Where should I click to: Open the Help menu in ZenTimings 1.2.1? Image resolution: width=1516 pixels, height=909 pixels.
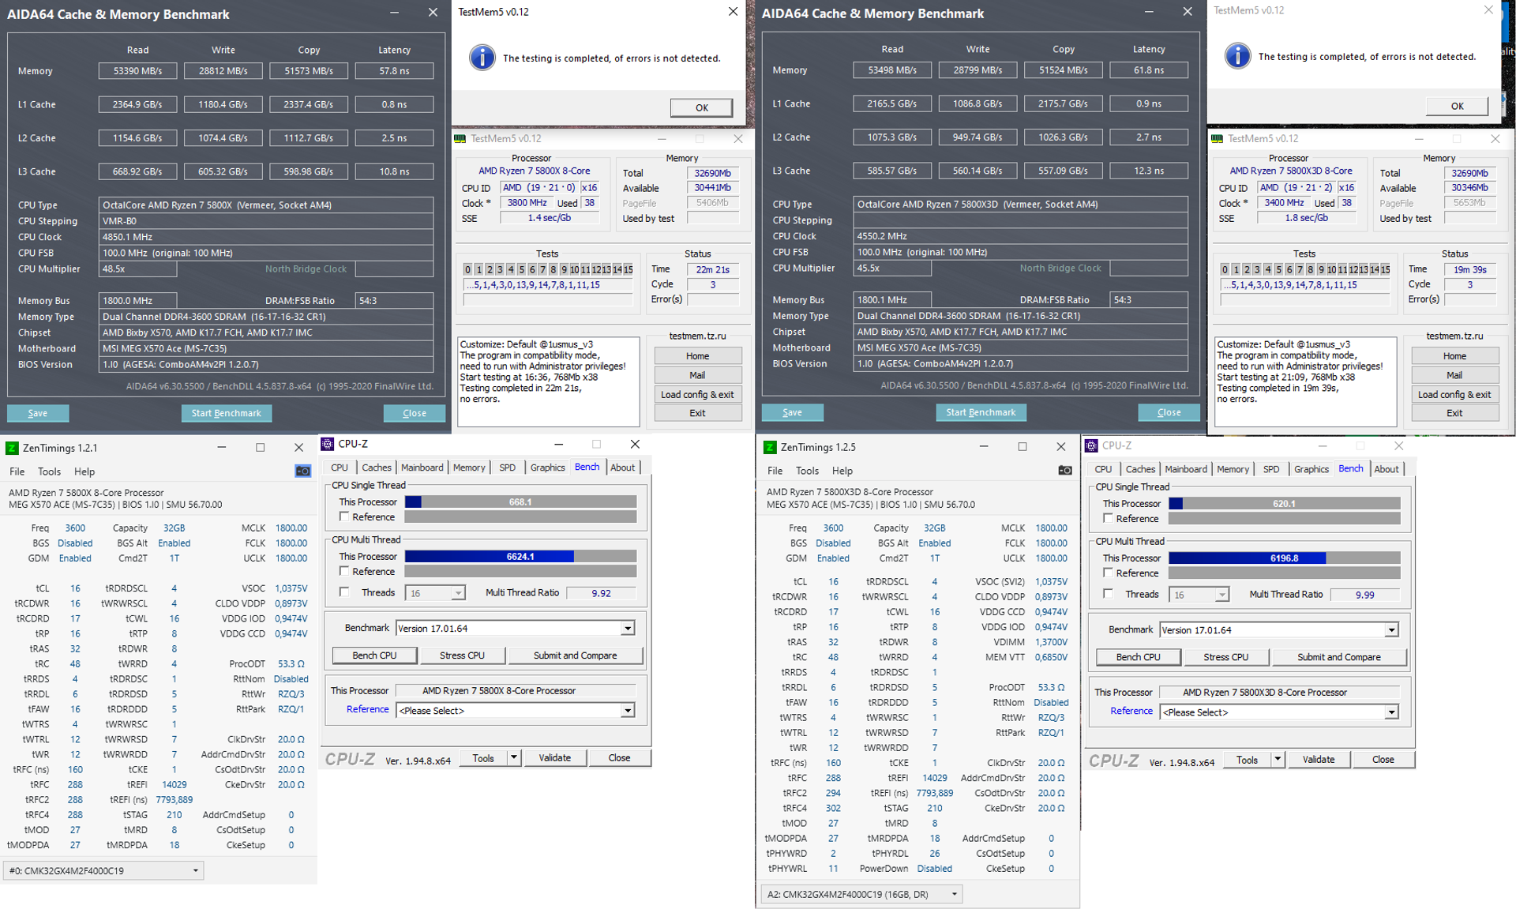click(84, 471)
